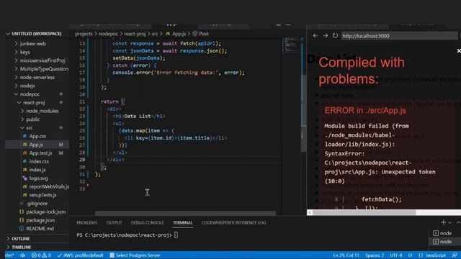This screenshot has height=259, width=461.
Task: Click AWS: profile:default status item
Action: 80,255
